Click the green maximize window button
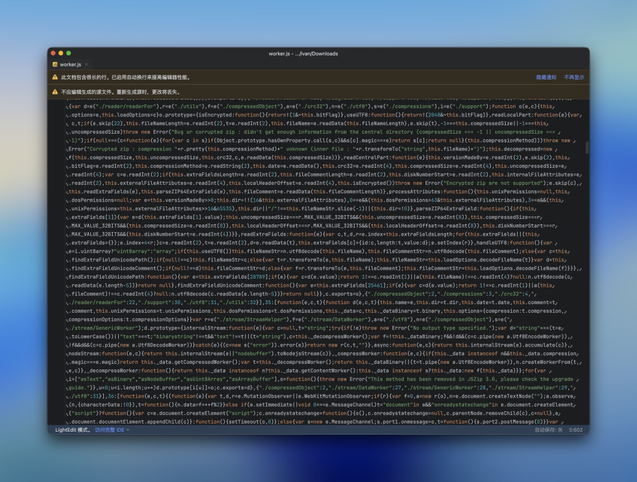Viewport: 637px width, 482px height. (x=69, y=53)
